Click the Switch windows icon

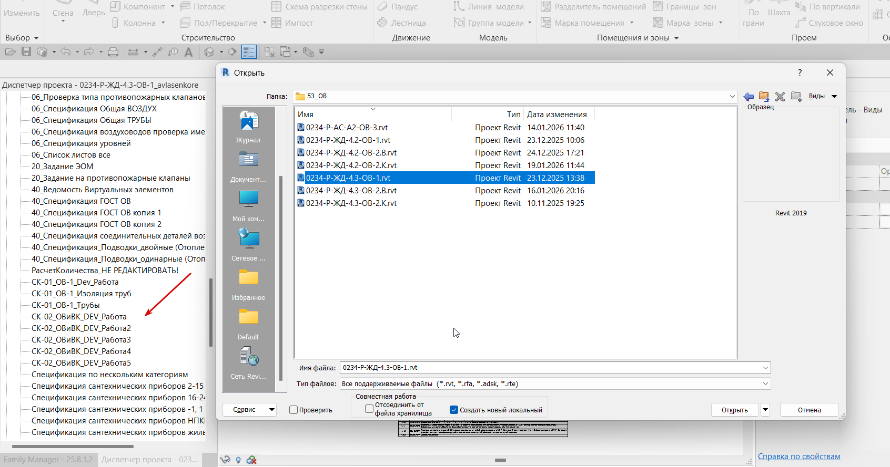(286, 51)
